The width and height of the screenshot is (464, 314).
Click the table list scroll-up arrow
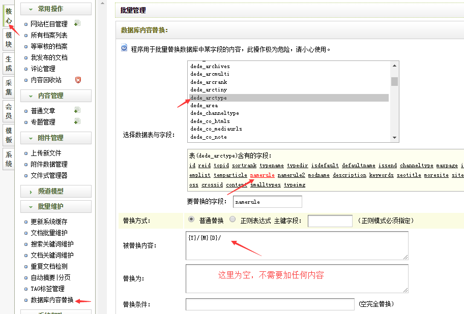[x=394, y=66]
